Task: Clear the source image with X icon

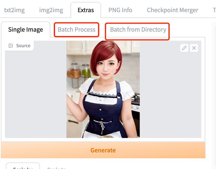Action: coord(194,48)
